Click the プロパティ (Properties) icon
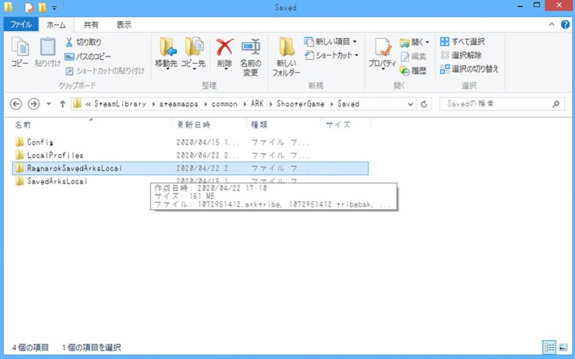This screenshot has width=575, height=359. click(x=382, y=53)
